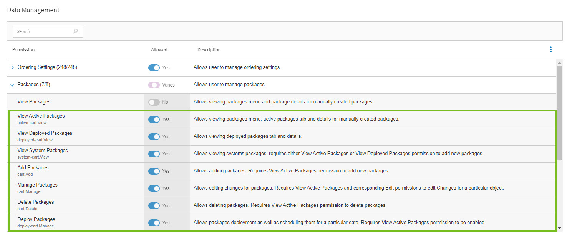Image resolution: width=567 pixels, height=234 pixels.
Task: Click the vertical scrollbar on the right
Action: (559, 115)
